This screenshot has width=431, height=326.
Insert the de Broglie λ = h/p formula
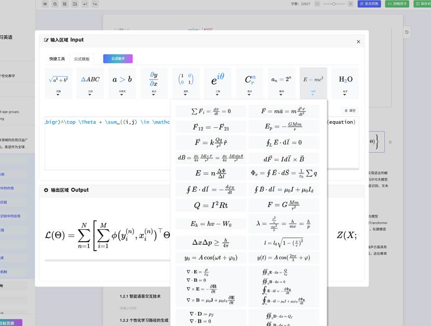[284, 224]
